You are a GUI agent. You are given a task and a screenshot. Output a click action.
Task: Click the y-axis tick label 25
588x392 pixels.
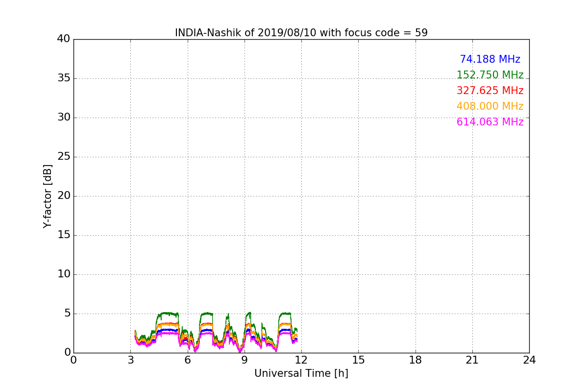coord(64,157)
